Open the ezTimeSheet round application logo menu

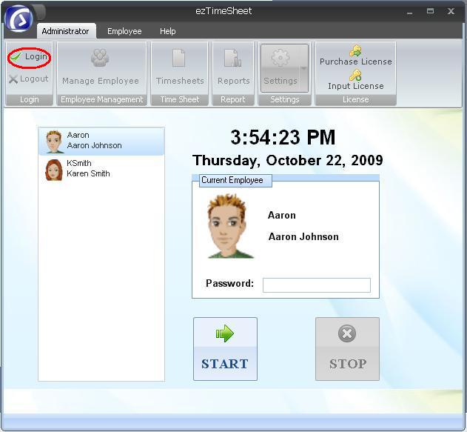coord(20,19)
